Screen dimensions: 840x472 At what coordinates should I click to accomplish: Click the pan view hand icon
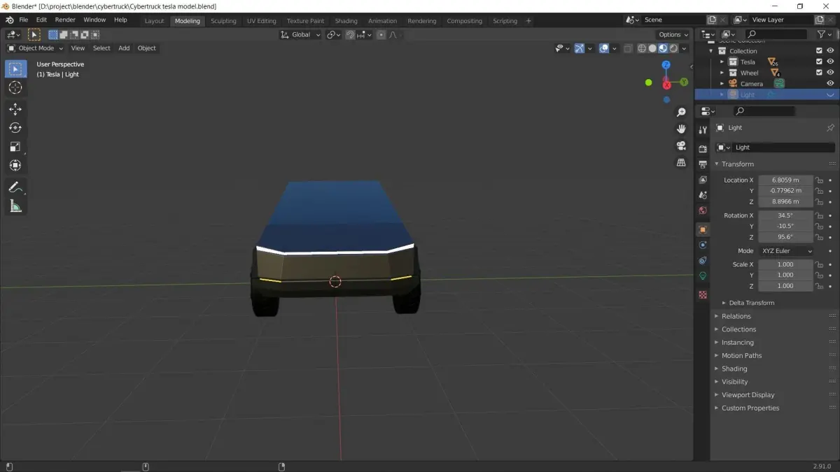[x=681, y=129]
